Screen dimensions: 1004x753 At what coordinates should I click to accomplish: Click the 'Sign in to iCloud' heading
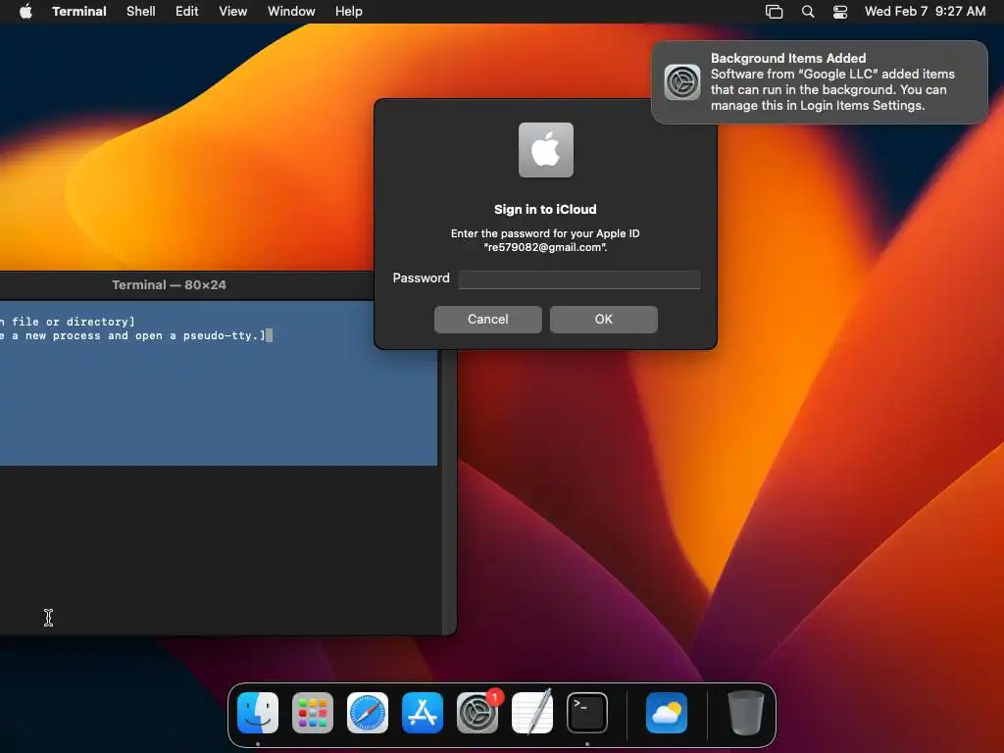click(545, 210)
